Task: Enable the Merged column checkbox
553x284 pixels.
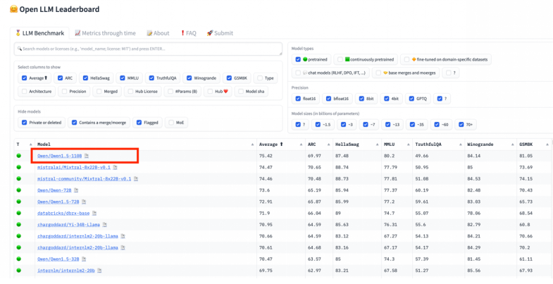Action: coord(99,92)
